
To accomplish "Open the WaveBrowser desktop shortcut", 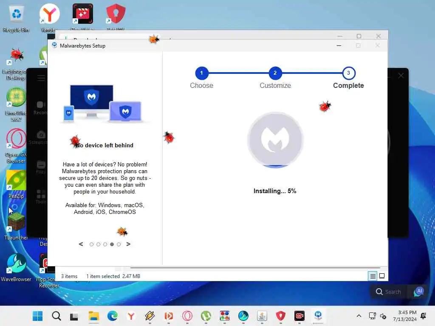I will click(x=16, y=267).
